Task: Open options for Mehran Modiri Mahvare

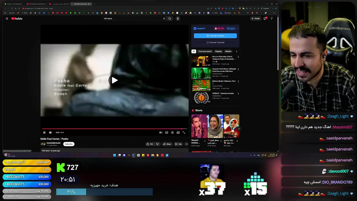Action: [x=238, y=82]
